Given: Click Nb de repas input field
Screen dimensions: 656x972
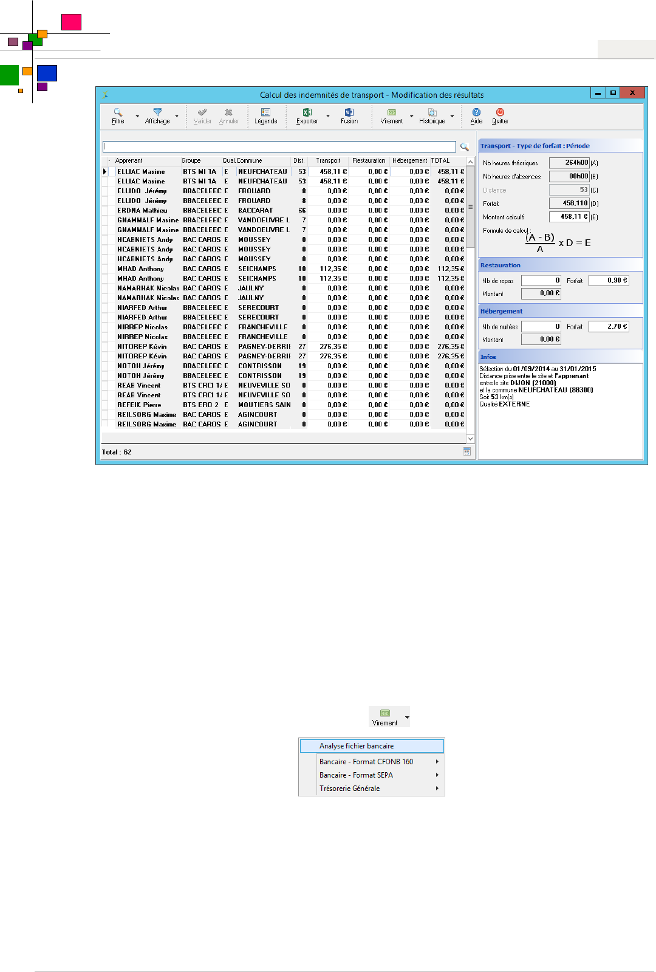Looking at the screenshot, I should pos(541,280).
